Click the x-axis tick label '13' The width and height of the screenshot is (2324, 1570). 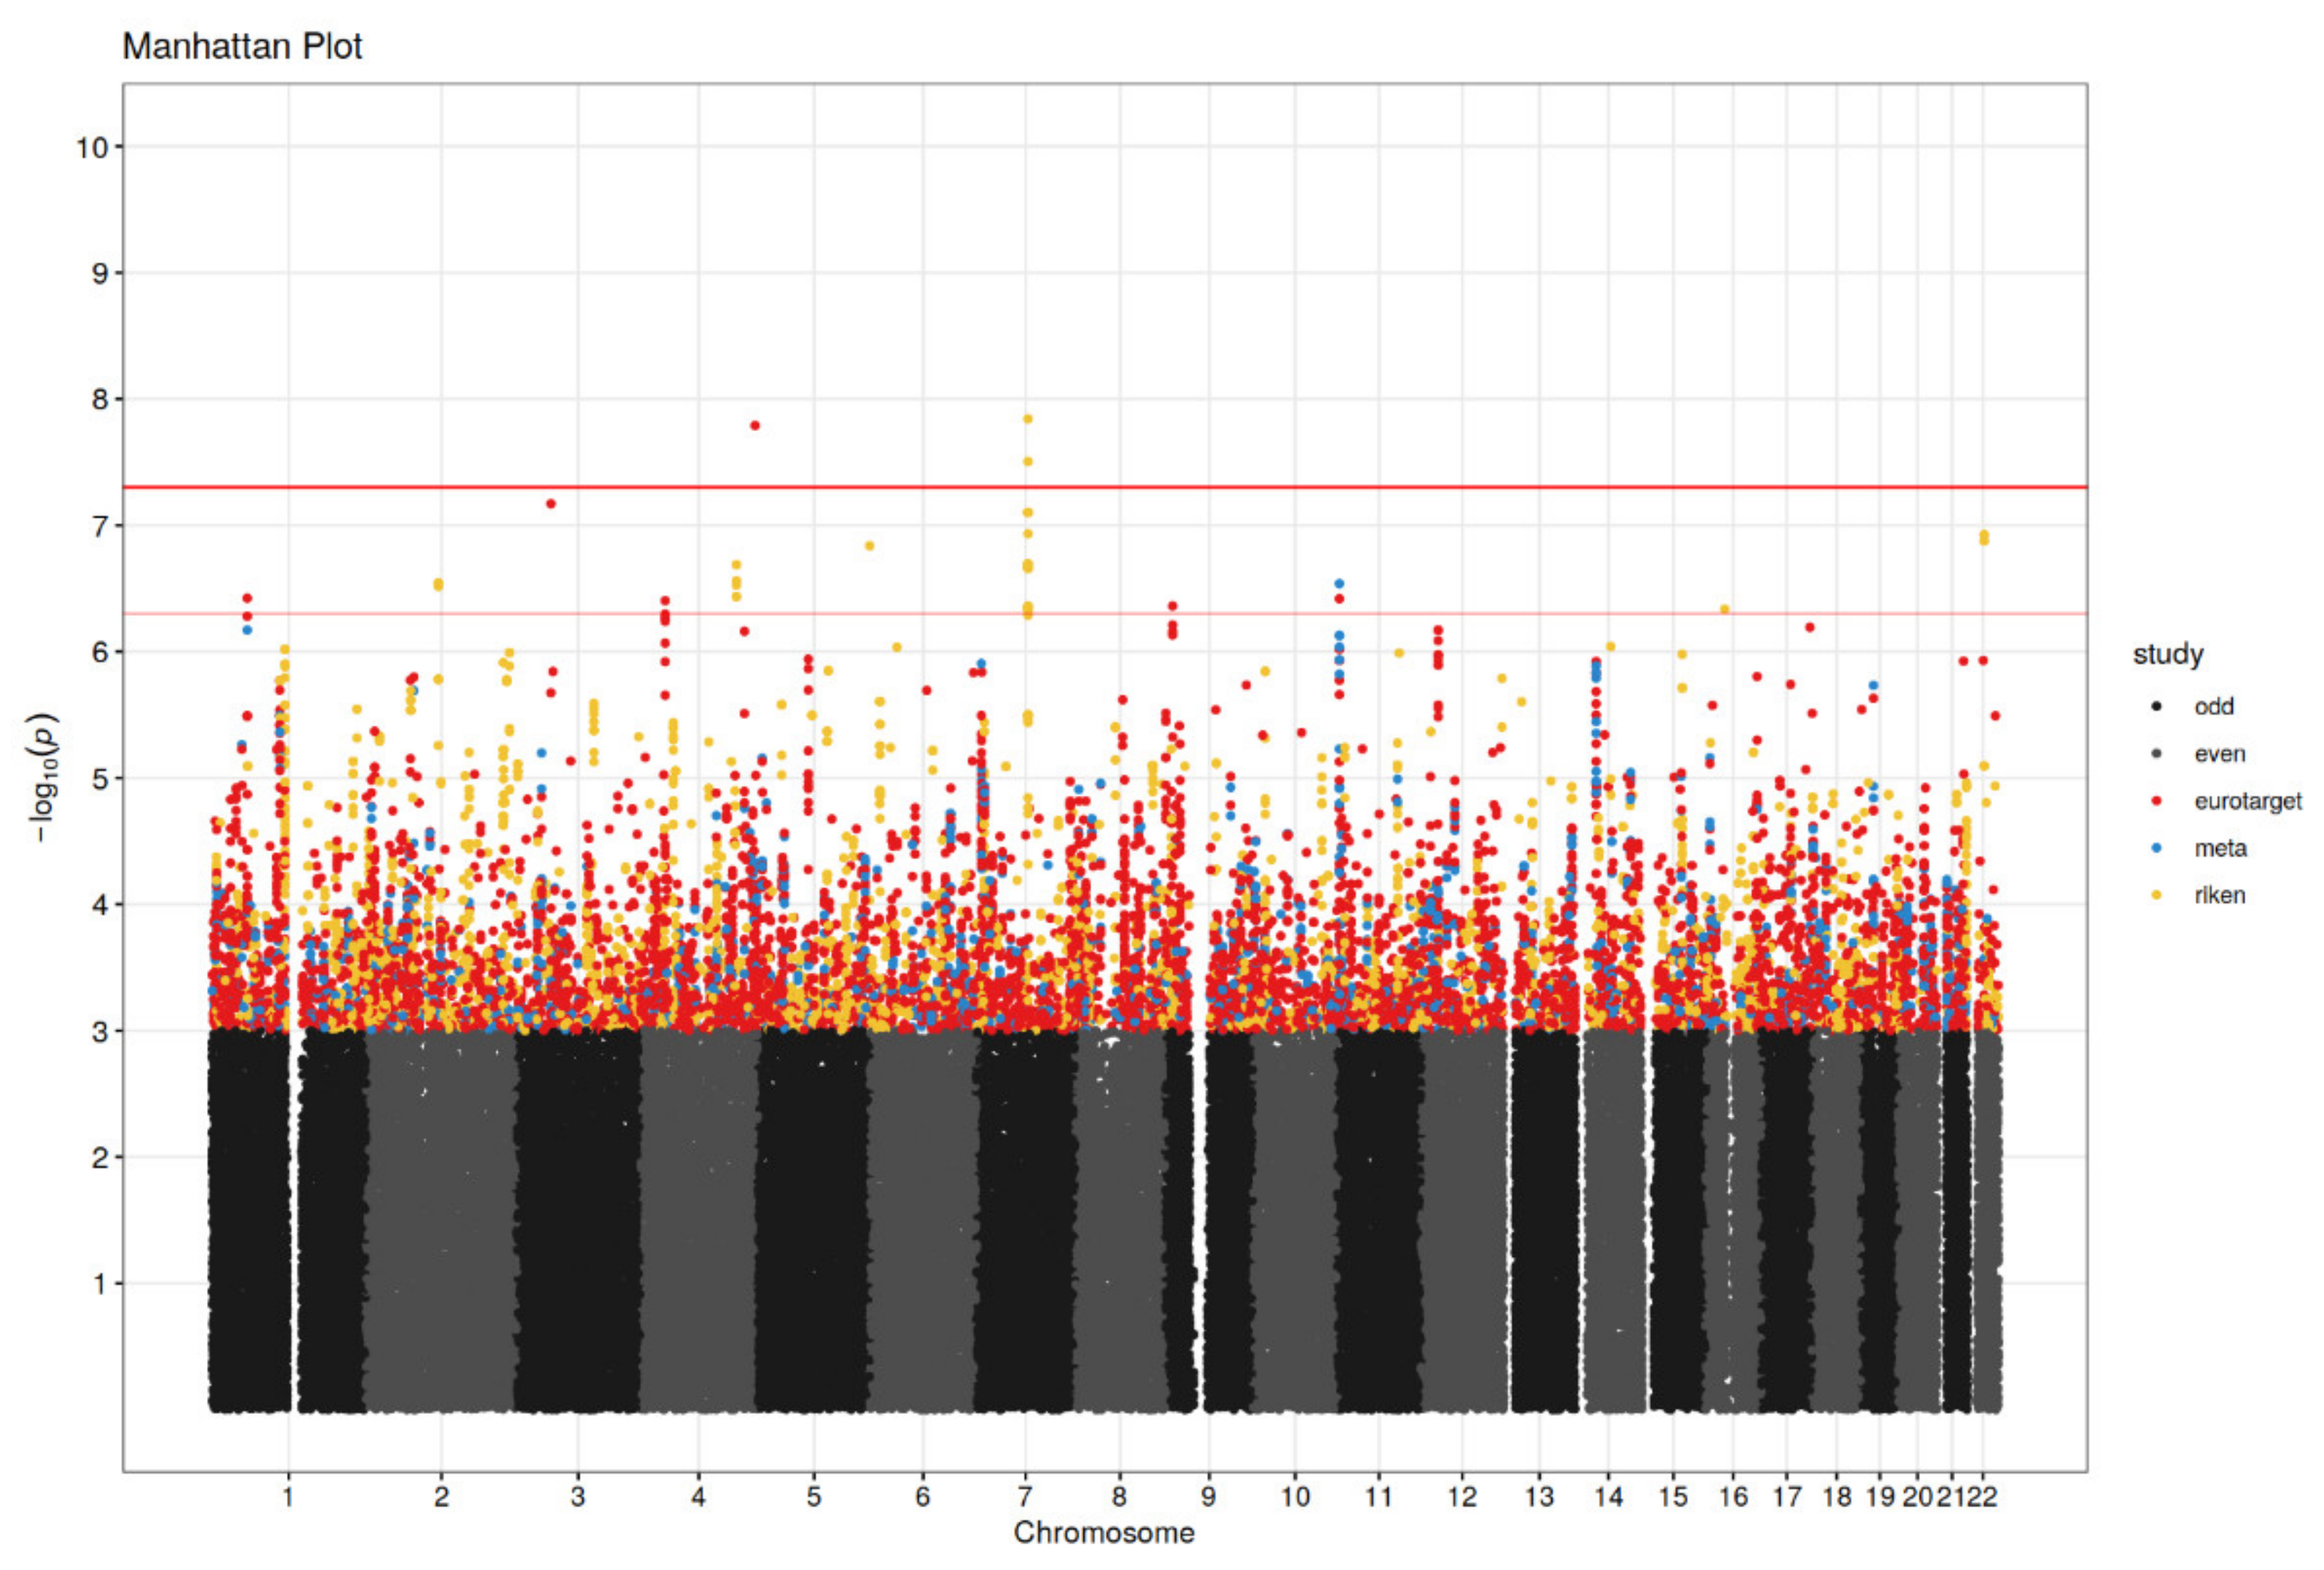1539,1497
